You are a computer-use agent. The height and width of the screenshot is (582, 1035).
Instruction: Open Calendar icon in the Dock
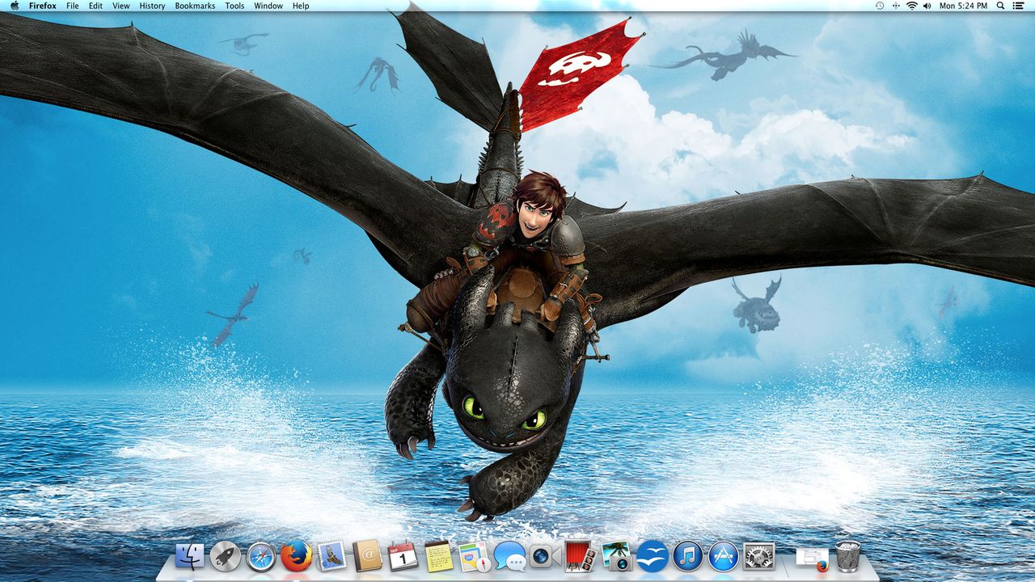(x=403, y=556)
